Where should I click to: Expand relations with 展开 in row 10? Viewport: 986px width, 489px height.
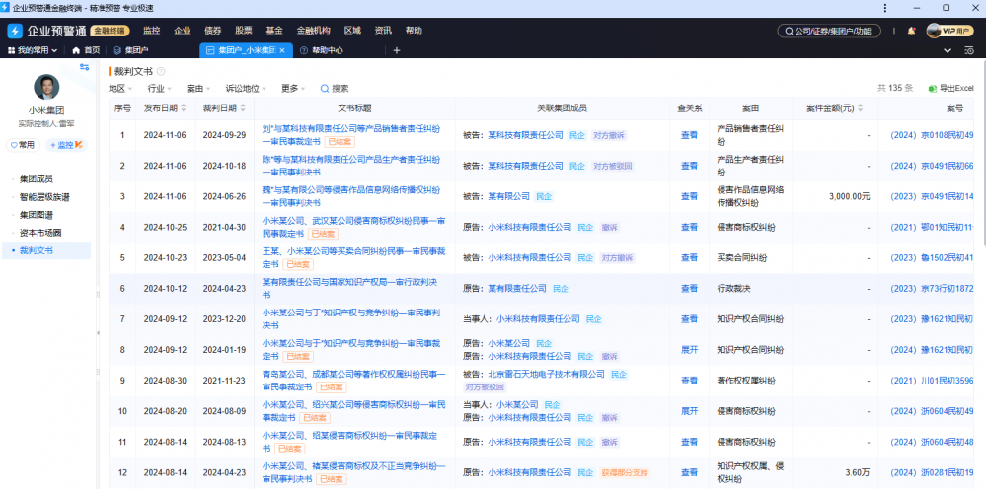pos(689,411)
